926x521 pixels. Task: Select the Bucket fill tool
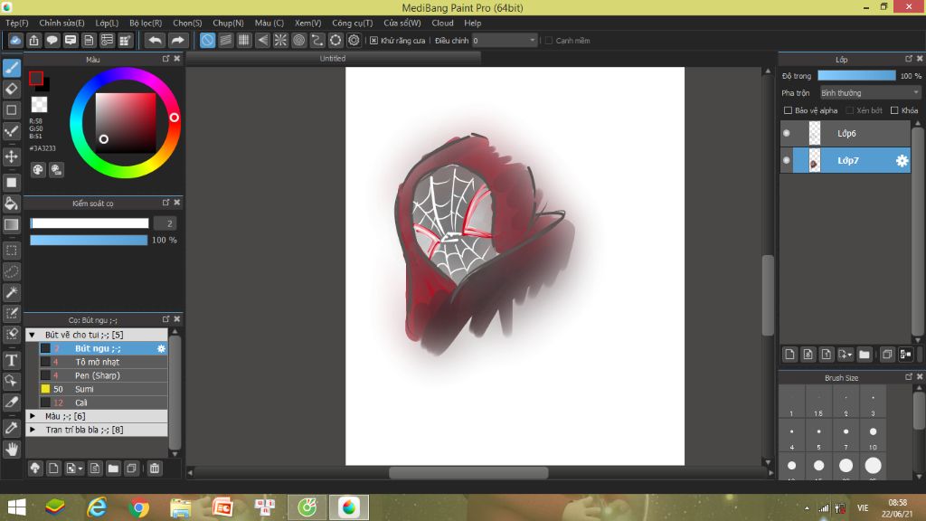(11, 204)
